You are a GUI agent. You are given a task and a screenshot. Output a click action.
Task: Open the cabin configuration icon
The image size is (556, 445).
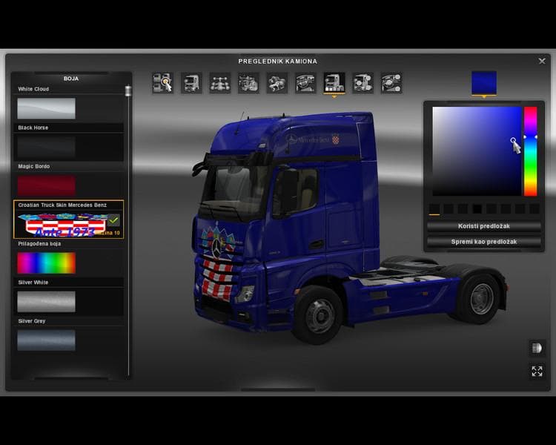coord(191,82)
